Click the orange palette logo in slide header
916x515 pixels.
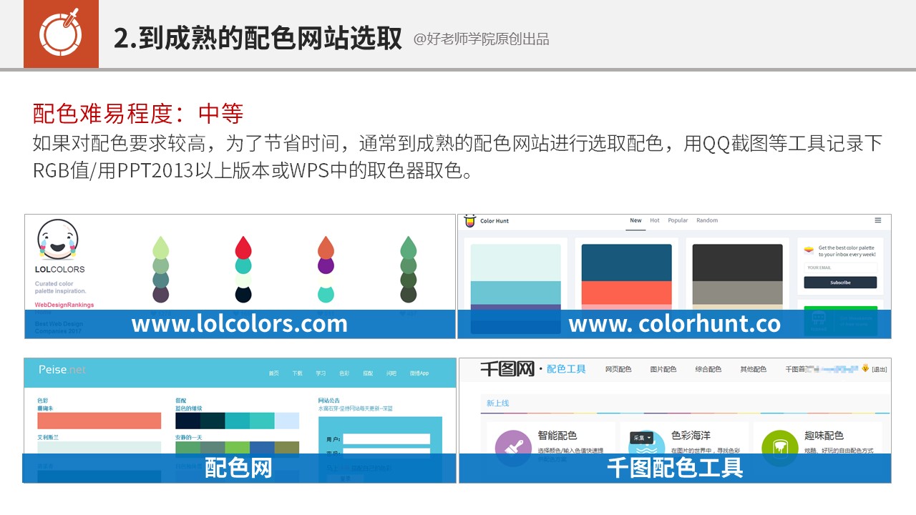(61, 34)
